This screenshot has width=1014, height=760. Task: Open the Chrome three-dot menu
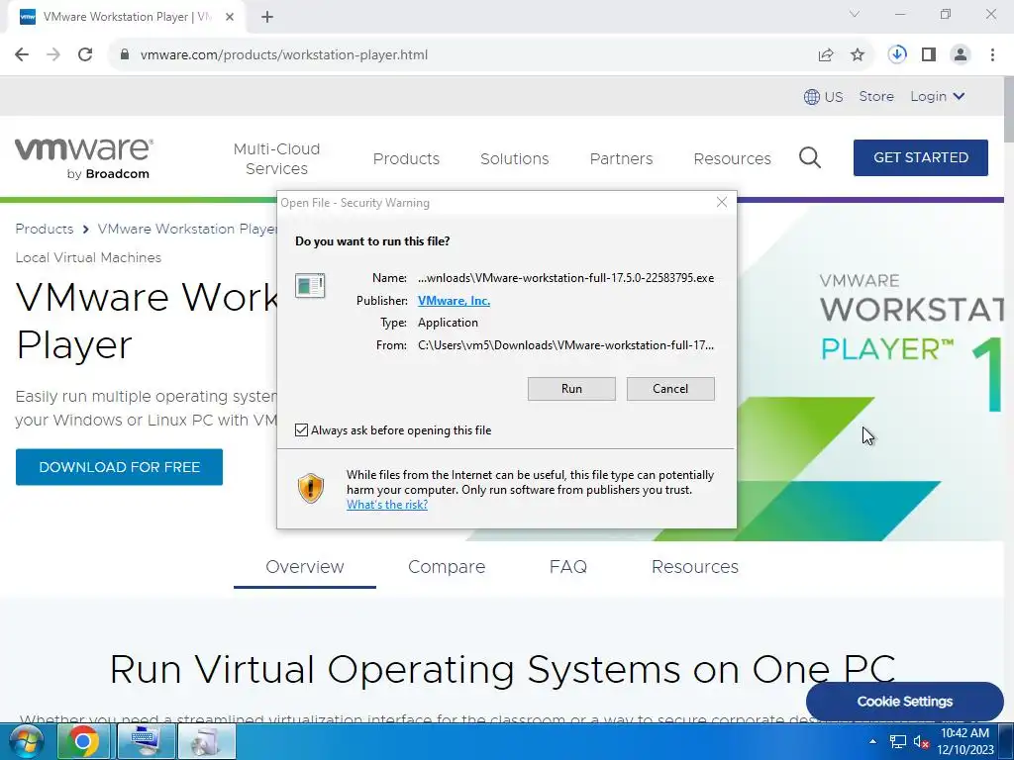[992, 55]
